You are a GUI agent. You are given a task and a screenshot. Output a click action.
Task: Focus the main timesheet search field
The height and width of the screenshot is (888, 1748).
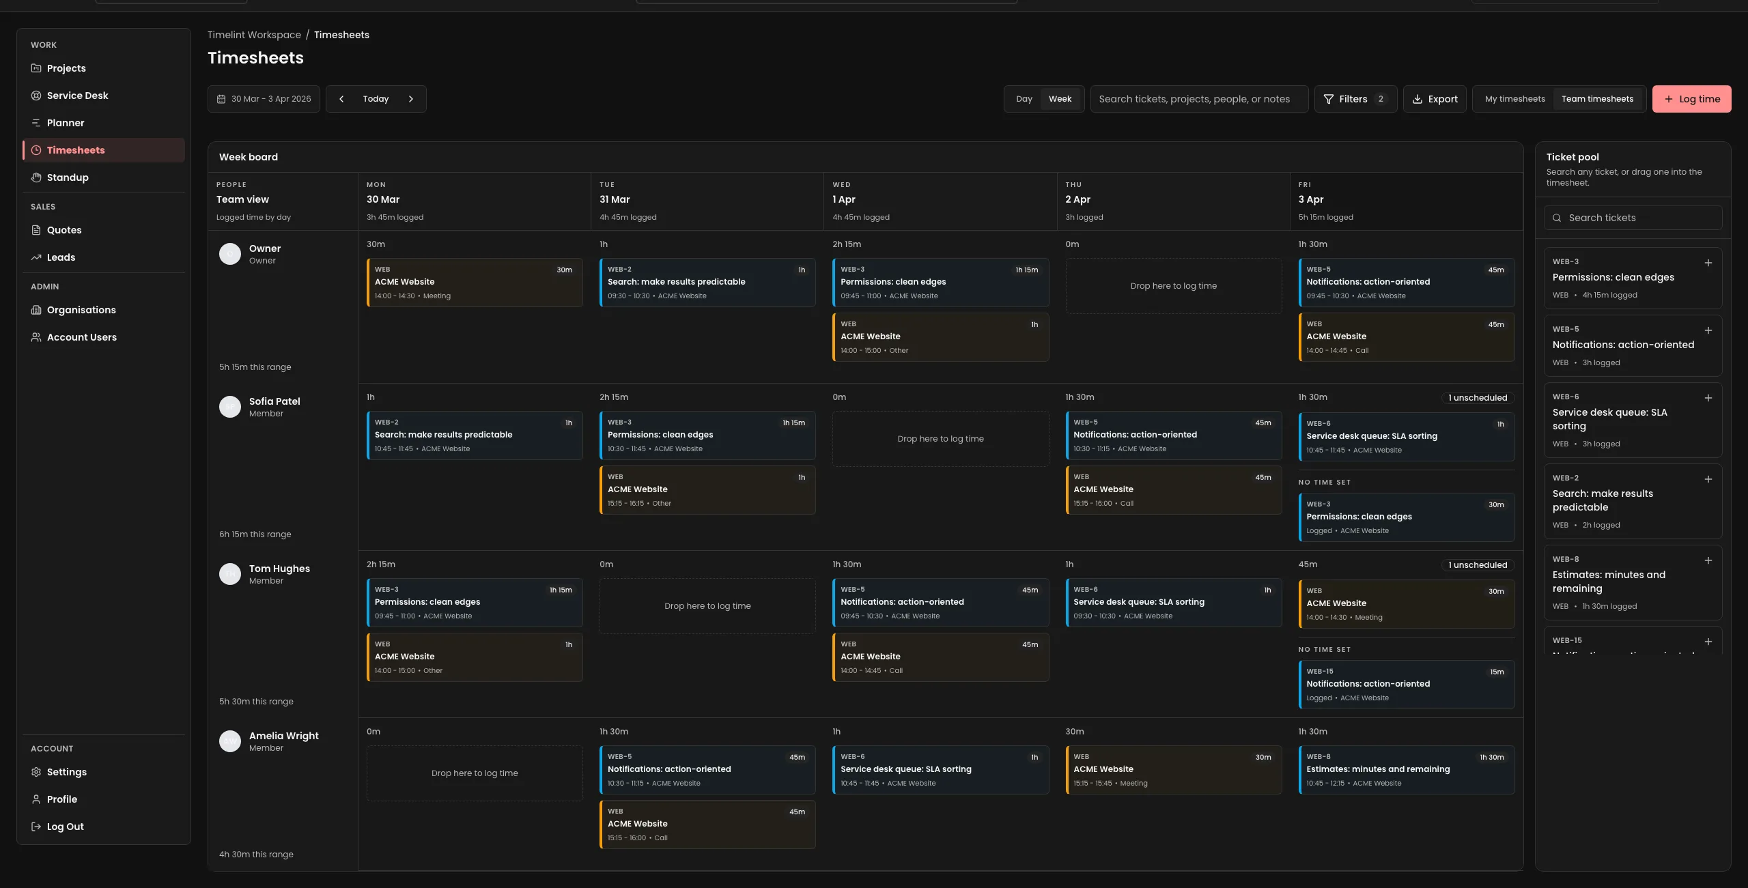[x=1199, y=99]
